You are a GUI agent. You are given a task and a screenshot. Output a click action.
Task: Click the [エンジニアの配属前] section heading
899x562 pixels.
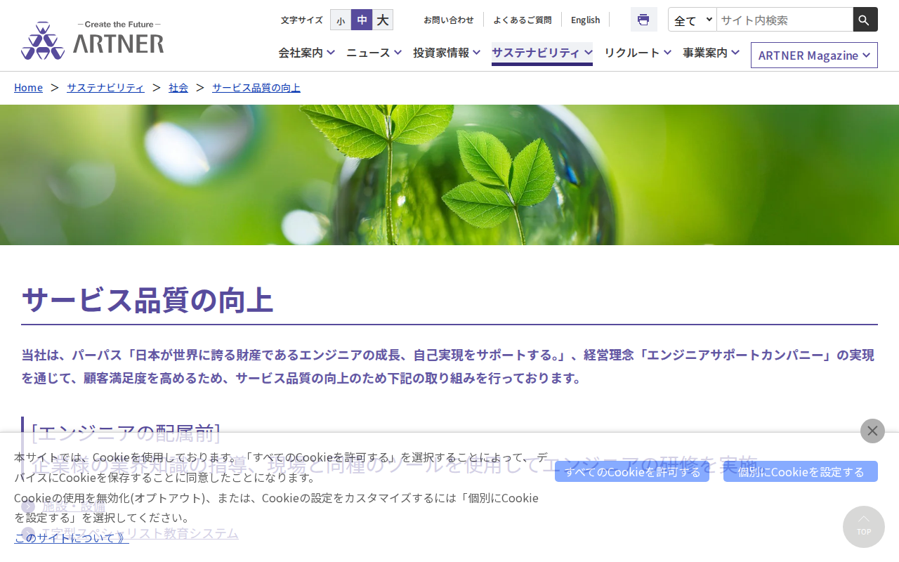point(126,432)
